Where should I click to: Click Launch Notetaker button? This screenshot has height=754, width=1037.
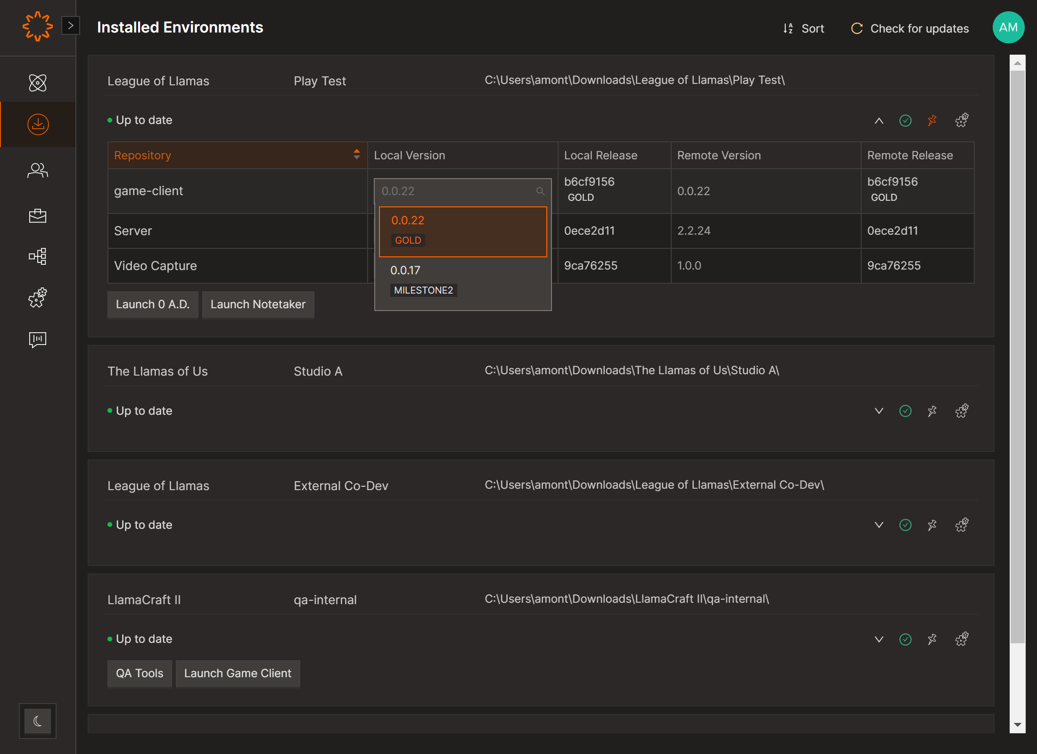[x=258, y=304]
